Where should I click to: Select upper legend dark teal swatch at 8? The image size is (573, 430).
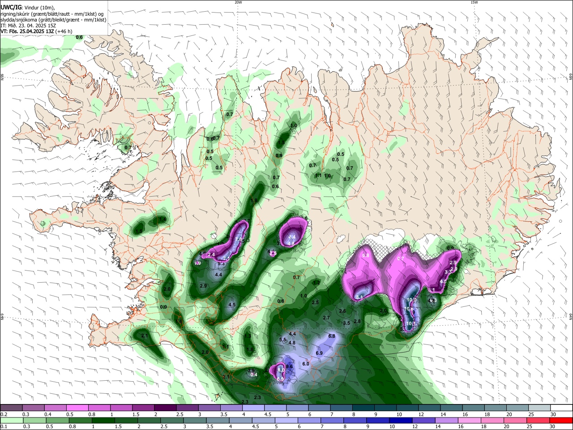(363, 408)
